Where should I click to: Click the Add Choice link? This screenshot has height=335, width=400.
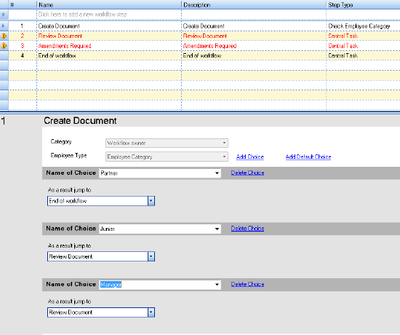point(250,157)
